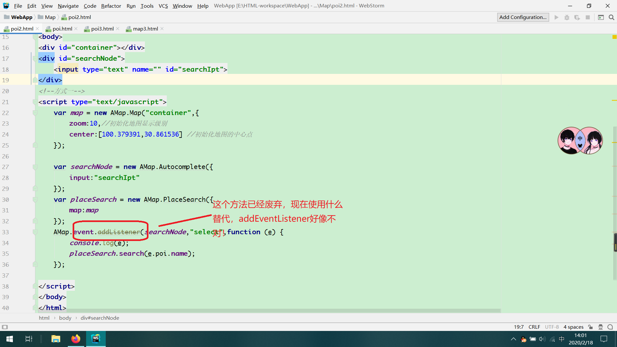
Task: Open the Refactor menu
Action: (111, 6)
